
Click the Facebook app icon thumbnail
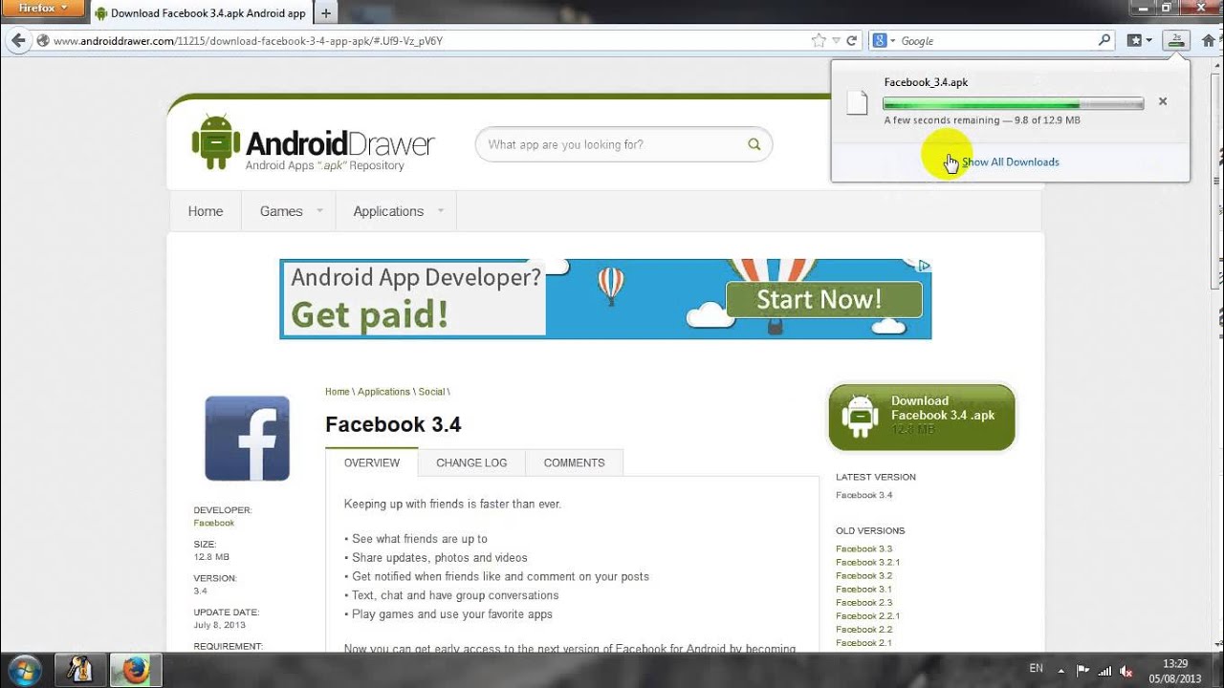(247, 438)
